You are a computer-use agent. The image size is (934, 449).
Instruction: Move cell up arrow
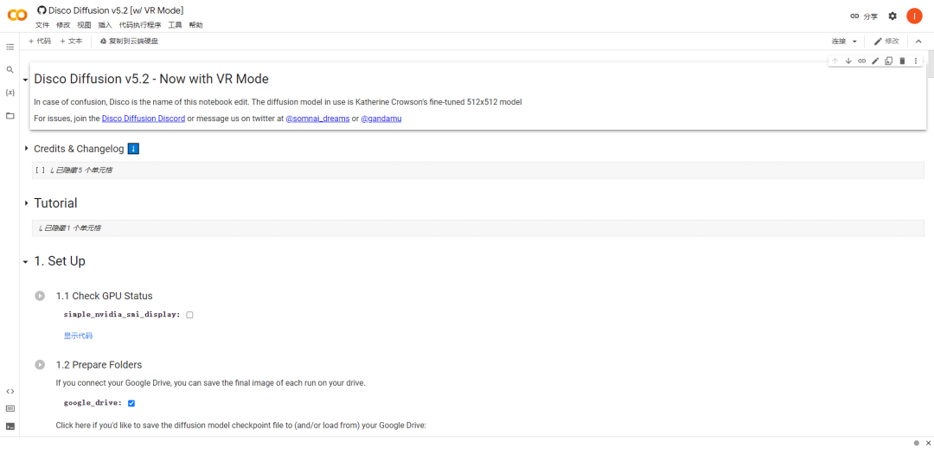[x=835, y=61]
